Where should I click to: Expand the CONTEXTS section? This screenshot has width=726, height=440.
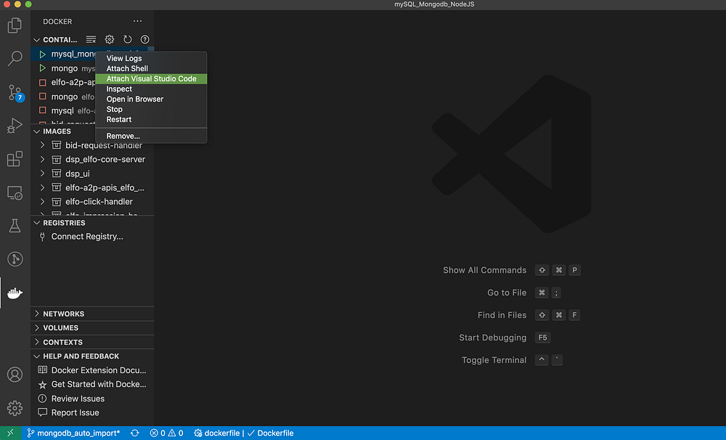pyautogui.click(x=36, y=342)
